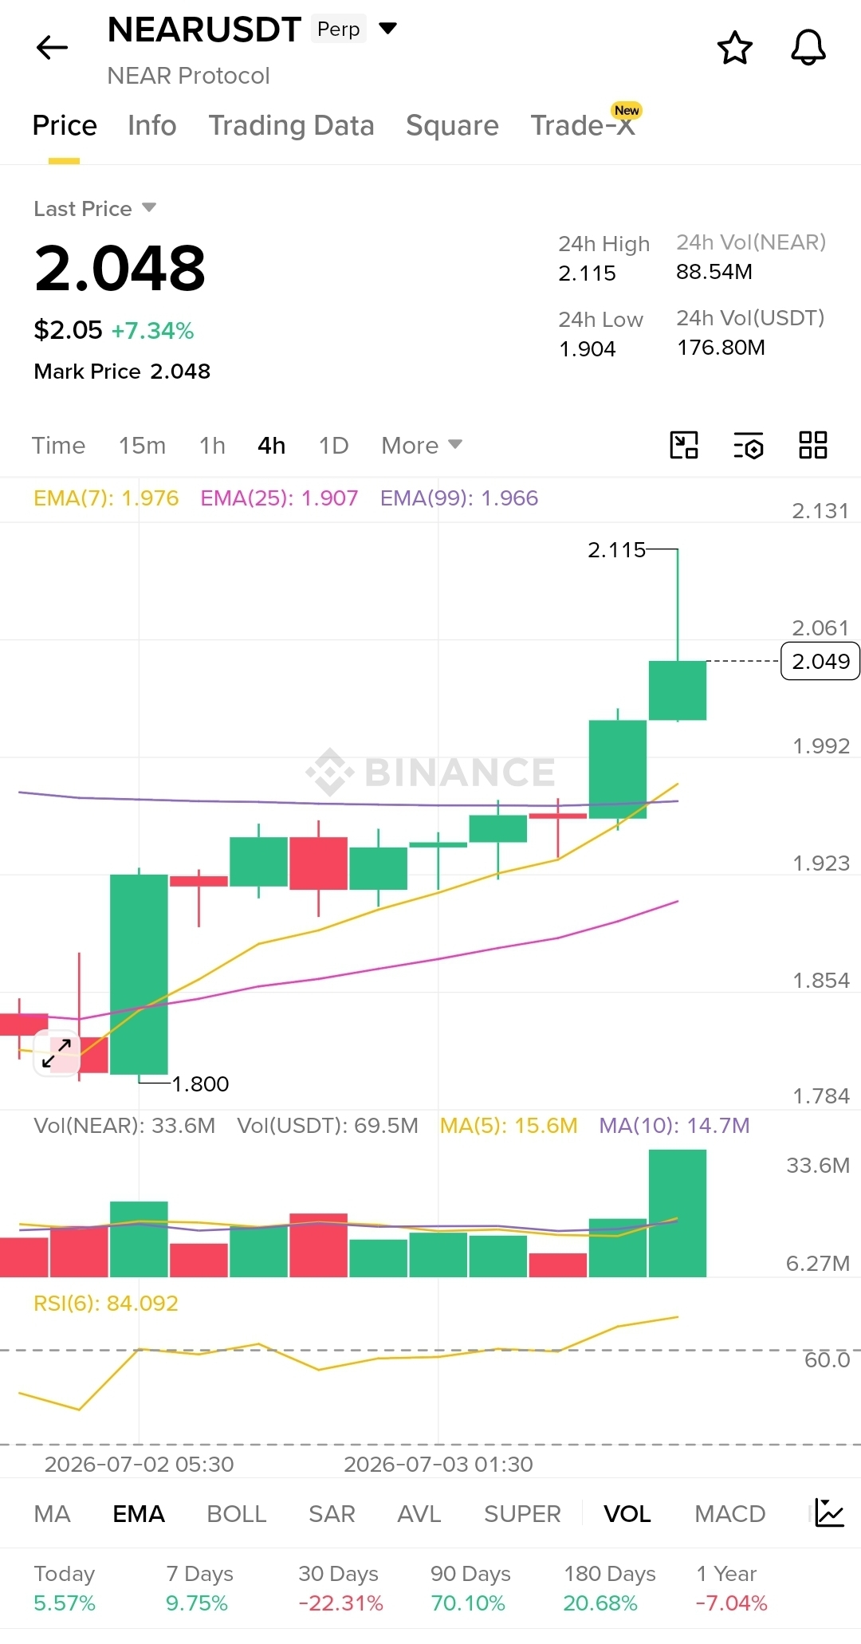The image size is (861, 1644).
Task: Switch to the Price tab
Action: coord(65,126)
